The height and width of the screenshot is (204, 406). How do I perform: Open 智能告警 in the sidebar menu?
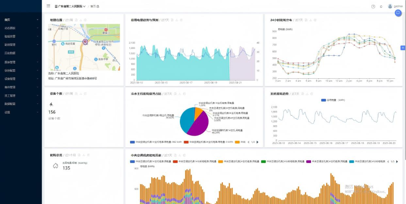click(x=10, y=36)
